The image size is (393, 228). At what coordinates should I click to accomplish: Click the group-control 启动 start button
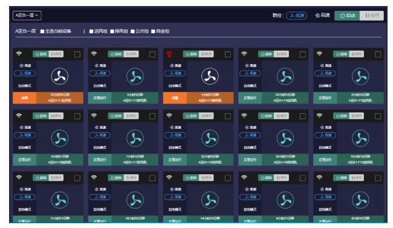pyautogui.click(x=347, y=16)
